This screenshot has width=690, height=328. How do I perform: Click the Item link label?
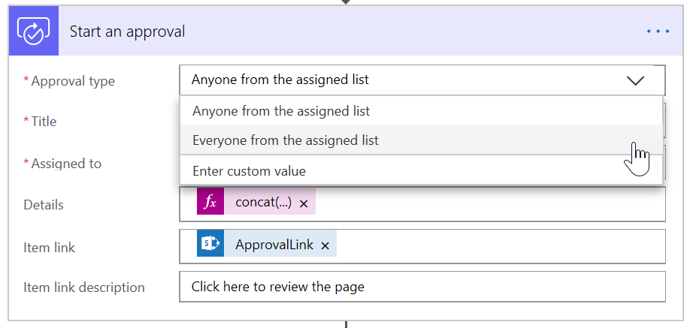(x=50, y=248)
